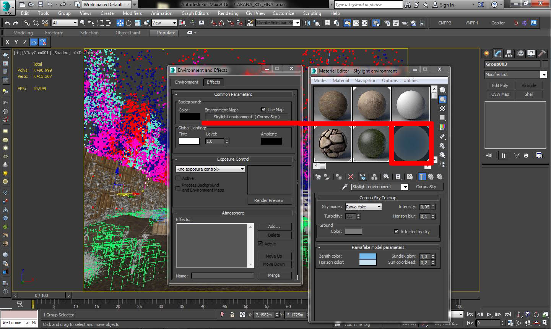Open the Hierarchy command panel tab

(509, 53)
